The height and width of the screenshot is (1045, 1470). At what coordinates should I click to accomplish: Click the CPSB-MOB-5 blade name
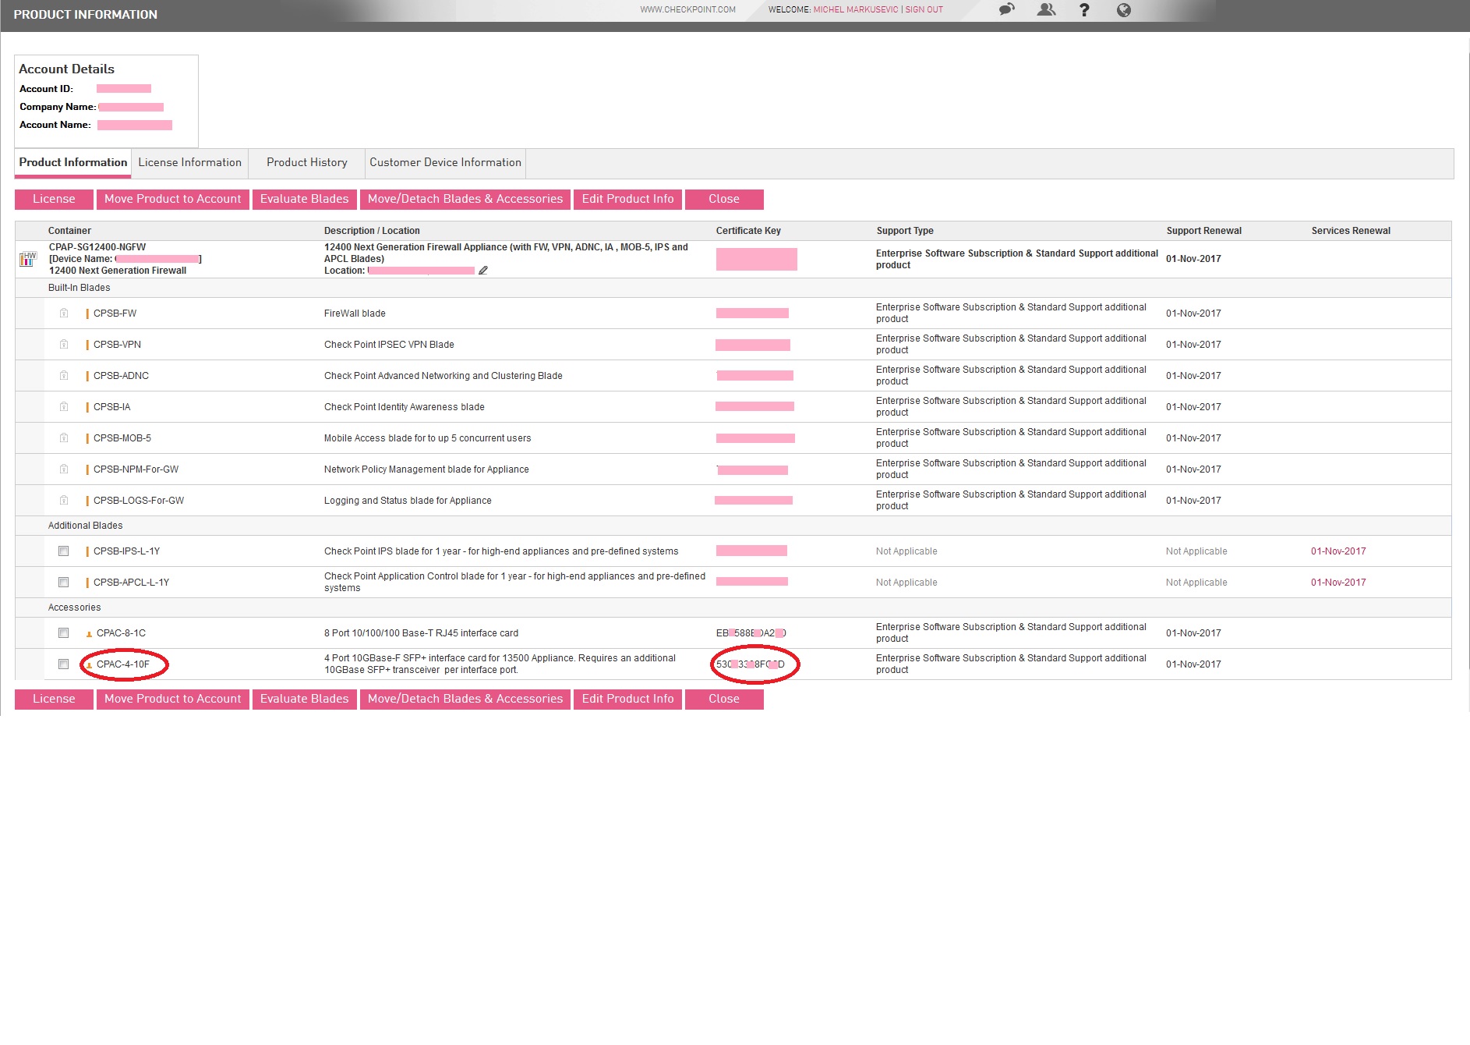[x=122, y=438]
